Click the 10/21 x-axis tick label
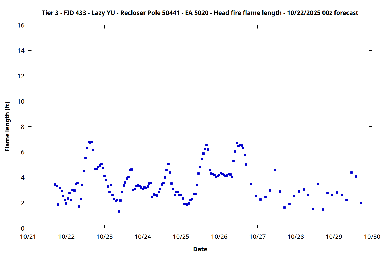 coord(28,237)
